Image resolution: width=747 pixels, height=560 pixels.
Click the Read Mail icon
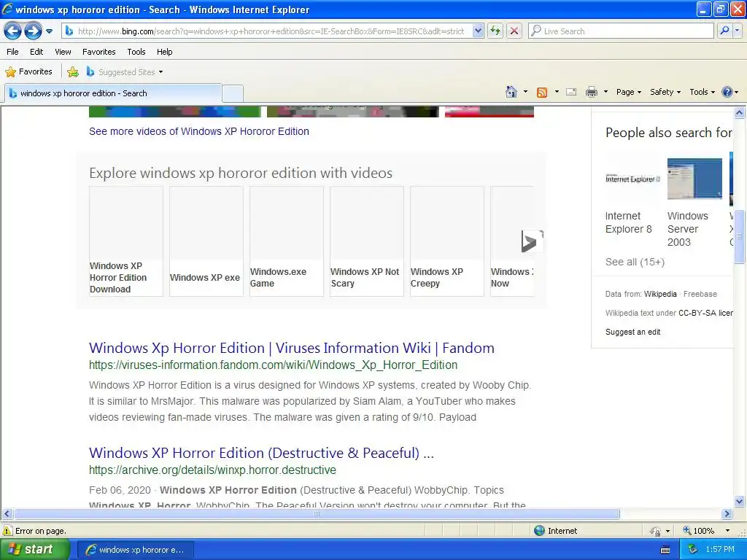571,92
